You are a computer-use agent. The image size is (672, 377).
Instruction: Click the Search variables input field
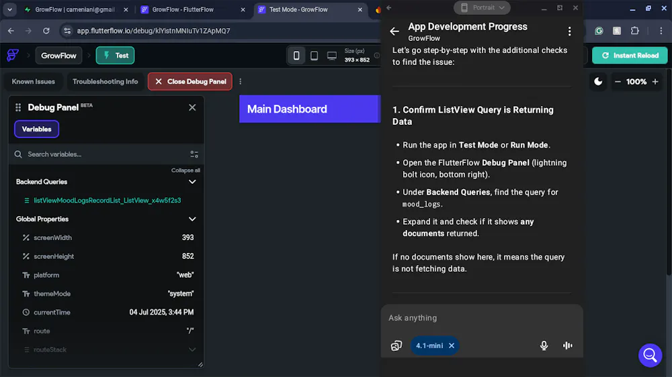[101, 154]
